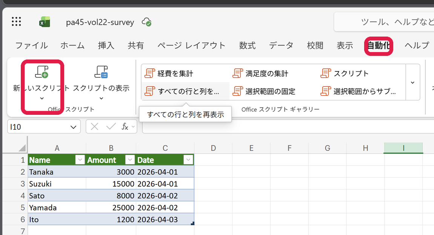Select the cell containing Suzuki
Image resolution: width=434 pixels, height=235 pixels.
(x=57, y=184)
